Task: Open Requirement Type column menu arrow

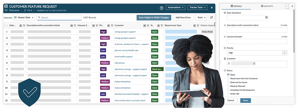Action: (194, 25)
